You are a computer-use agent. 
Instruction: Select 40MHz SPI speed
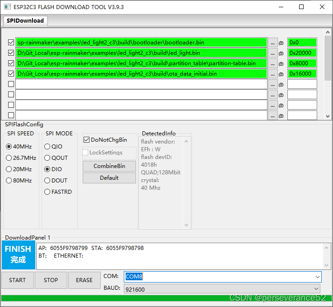19,146
